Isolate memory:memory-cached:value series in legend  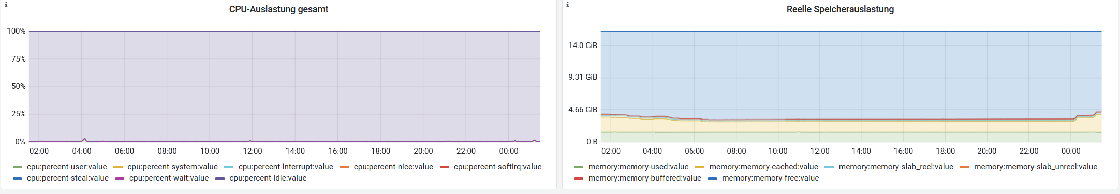(x=763, y=167)
